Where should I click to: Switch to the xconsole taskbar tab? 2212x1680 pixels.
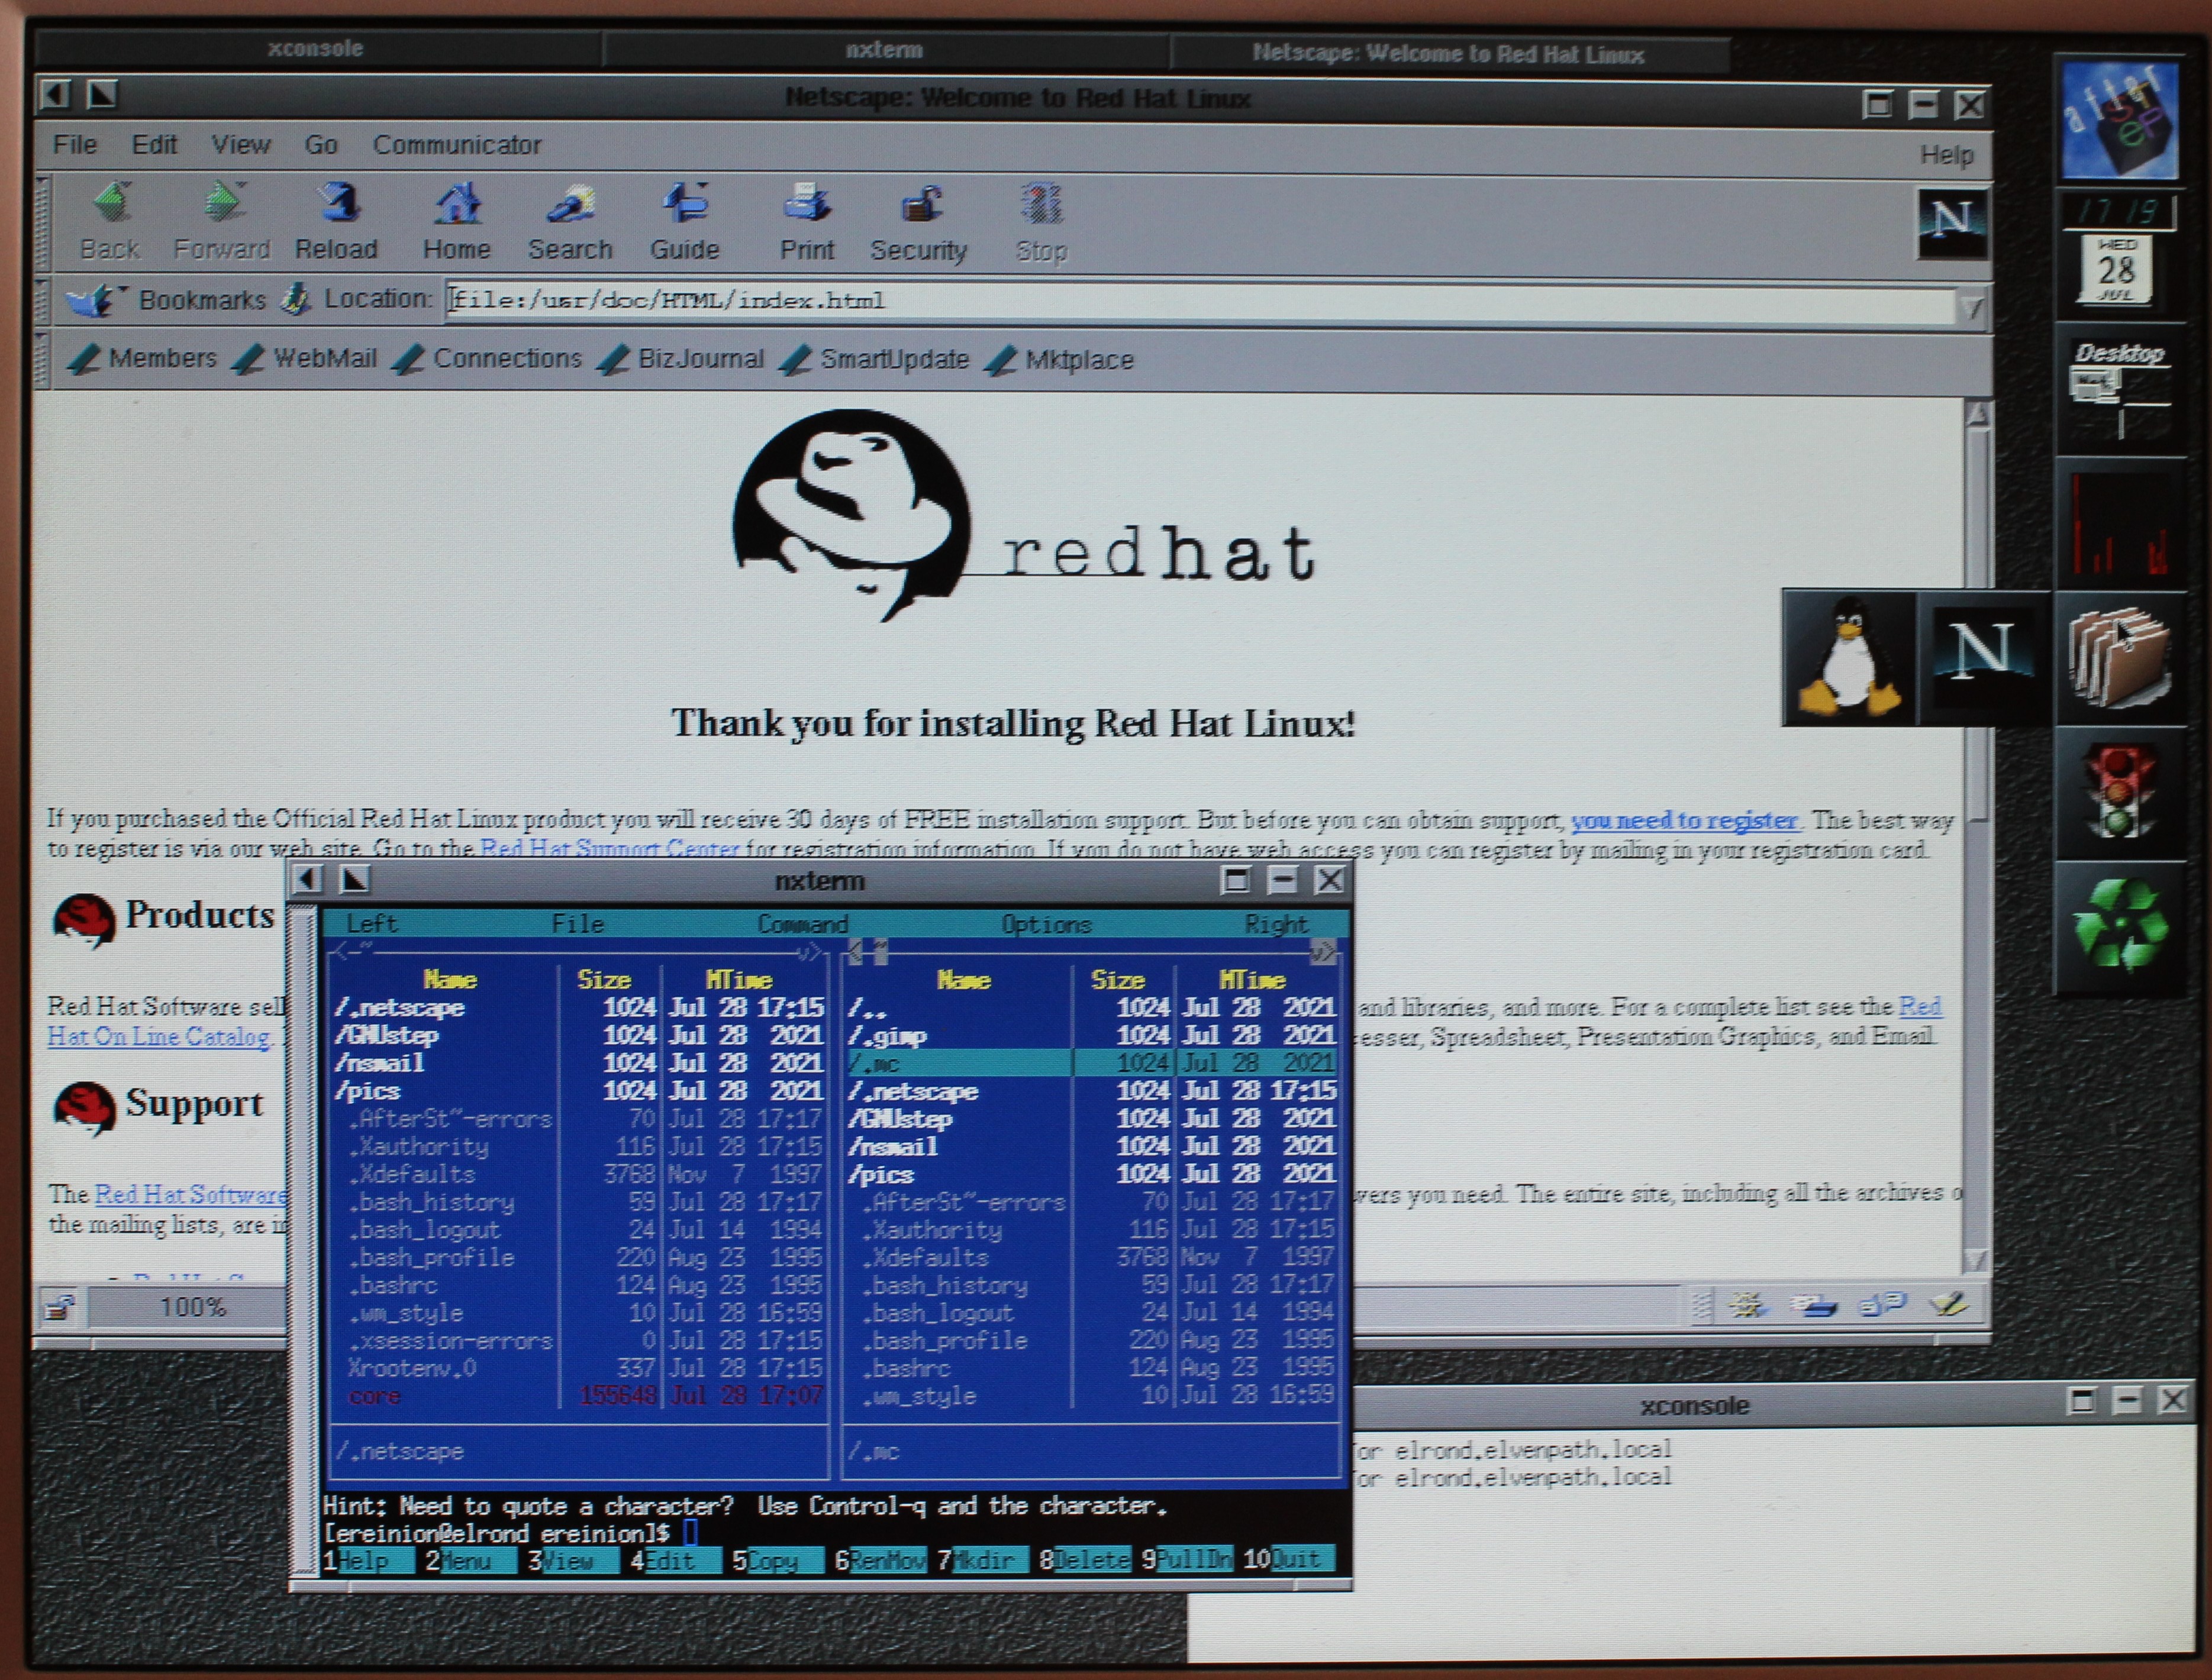(x=316, y=48)
